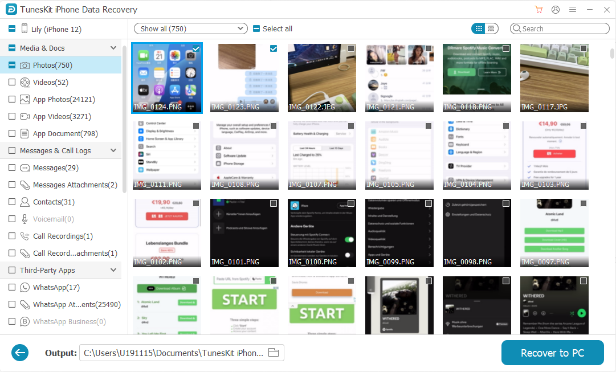Viewport: 616px width, 372px height.
Task: Click the Contacts person icon
Action: point(25,202)
